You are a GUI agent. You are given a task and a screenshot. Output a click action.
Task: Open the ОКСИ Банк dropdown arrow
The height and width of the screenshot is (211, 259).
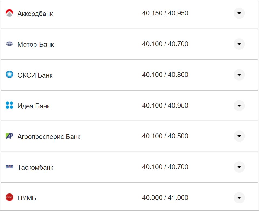pos(239,75)
